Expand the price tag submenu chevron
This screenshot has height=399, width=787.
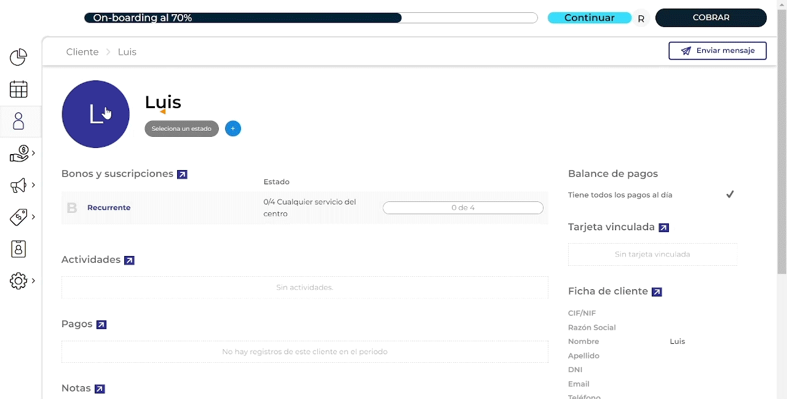point(33,217)
